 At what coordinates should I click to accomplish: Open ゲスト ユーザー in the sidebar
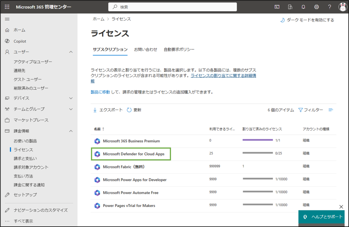click(28, 79)
